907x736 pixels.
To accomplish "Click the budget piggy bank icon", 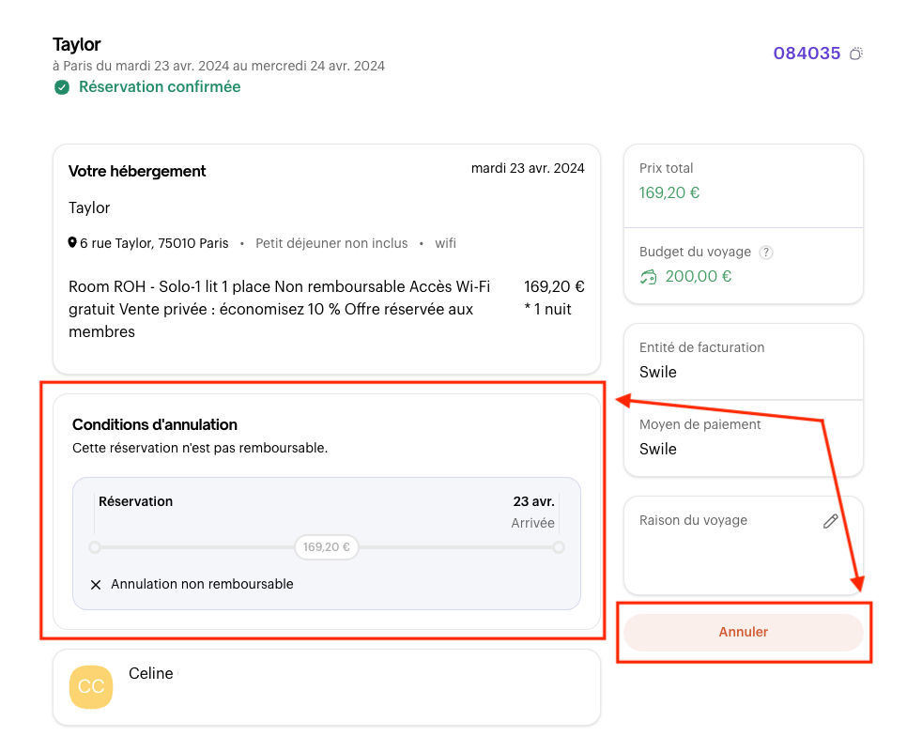I will point(649,277).
